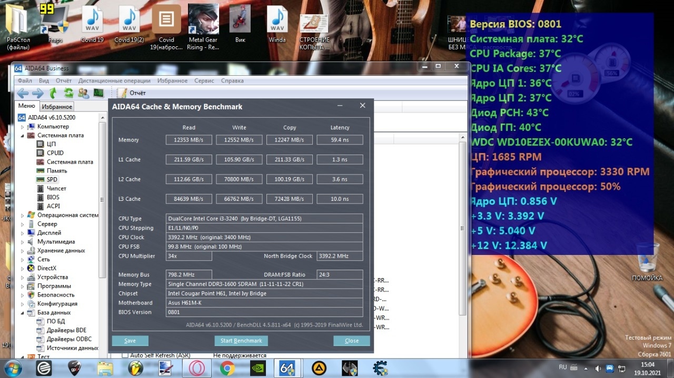Open Opera GX from the taskbar
The height and width of the screenshot is (378, 674).
197,368
